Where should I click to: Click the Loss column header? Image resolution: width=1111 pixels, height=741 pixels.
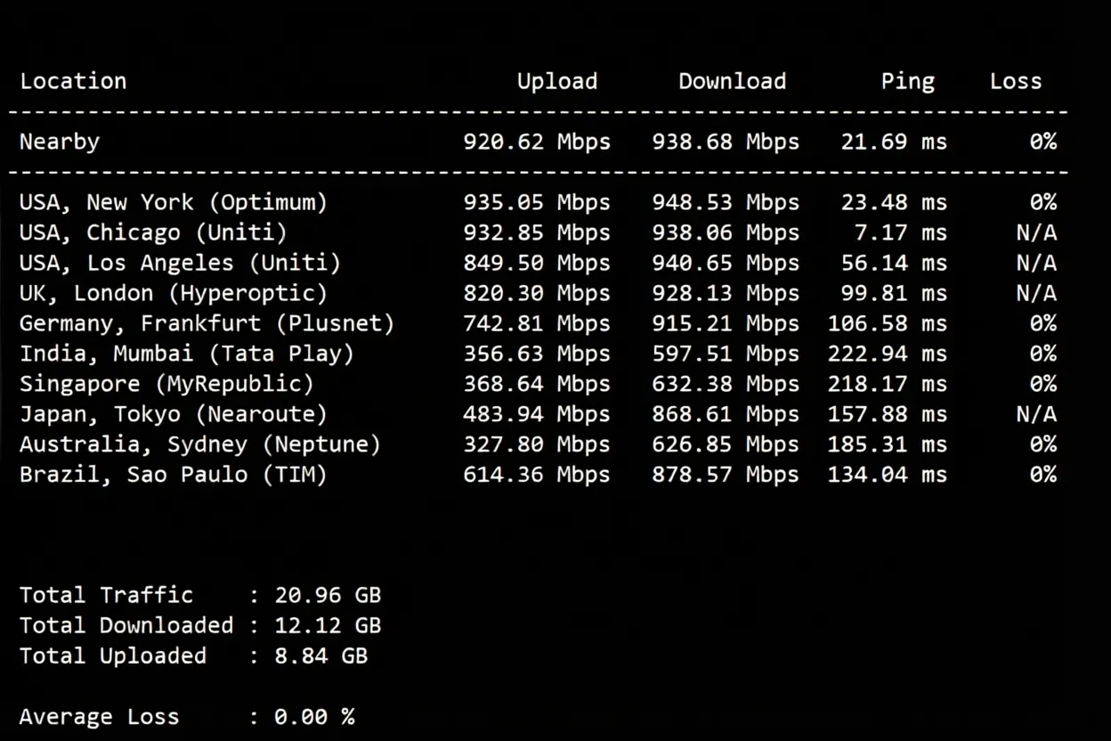pyautogui.click(x=1016, y=81)
